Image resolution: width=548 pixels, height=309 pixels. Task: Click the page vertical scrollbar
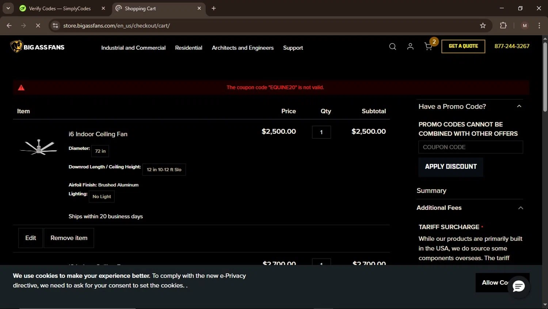point(545,77)
